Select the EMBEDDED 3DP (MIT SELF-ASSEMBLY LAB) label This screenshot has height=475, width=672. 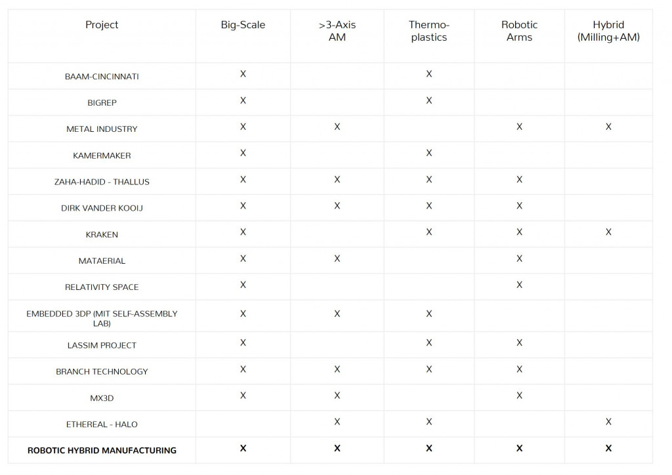click(x=102, y=318)
